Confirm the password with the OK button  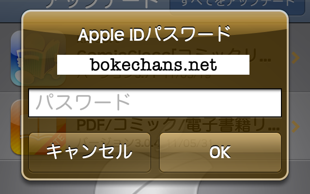[220, 152]
